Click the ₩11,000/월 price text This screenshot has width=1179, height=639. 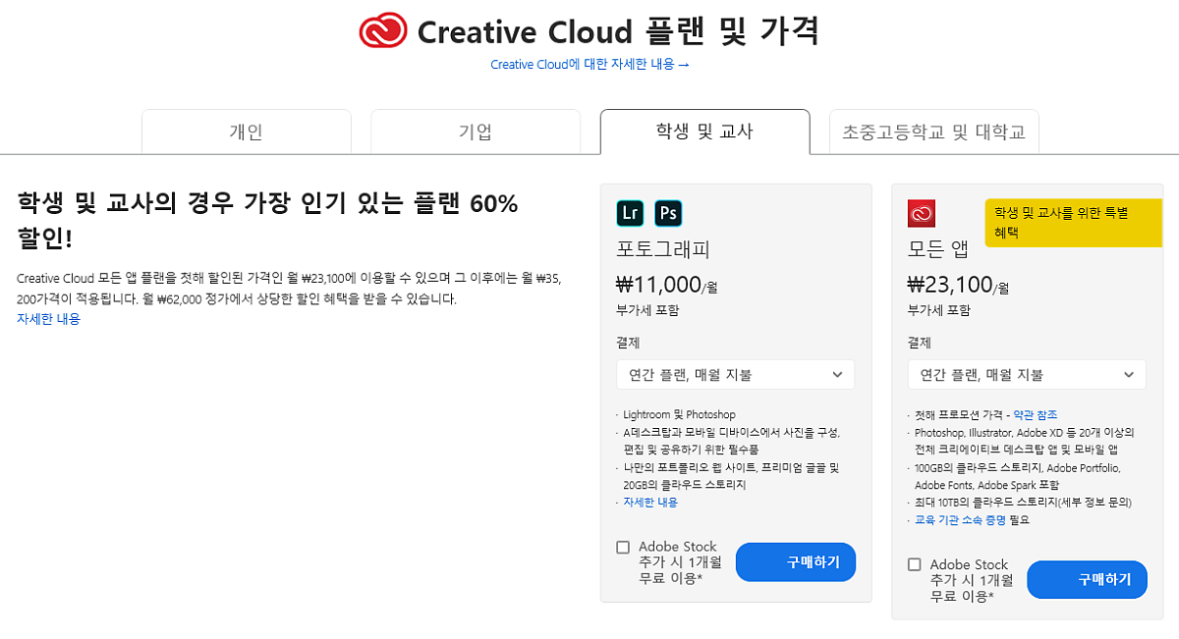click(667, 286)
